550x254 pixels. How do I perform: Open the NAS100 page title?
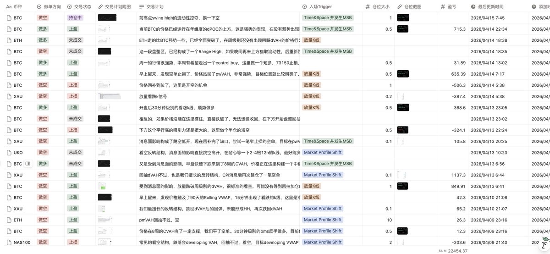pyautogui.click(x=22, y=243)
